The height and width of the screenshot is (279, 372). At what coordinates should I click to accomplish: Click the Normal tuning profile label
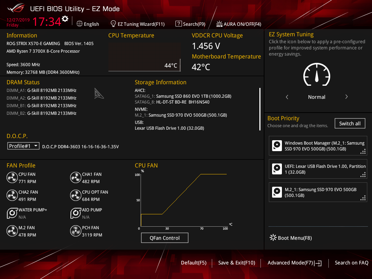pos(316,97)
